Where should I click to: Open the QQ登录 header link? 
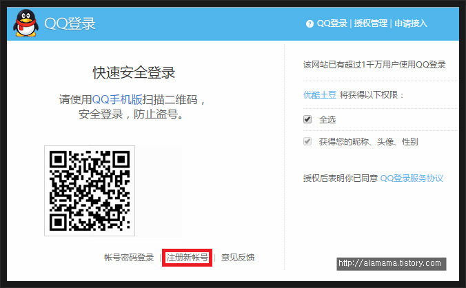tap(332, 23)
